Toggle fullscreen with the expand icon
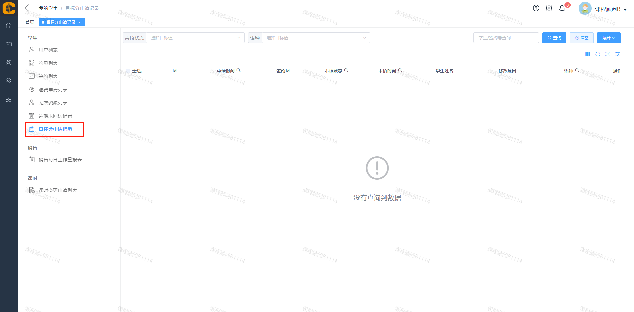 pyautogui.click(x=607, y=54)
